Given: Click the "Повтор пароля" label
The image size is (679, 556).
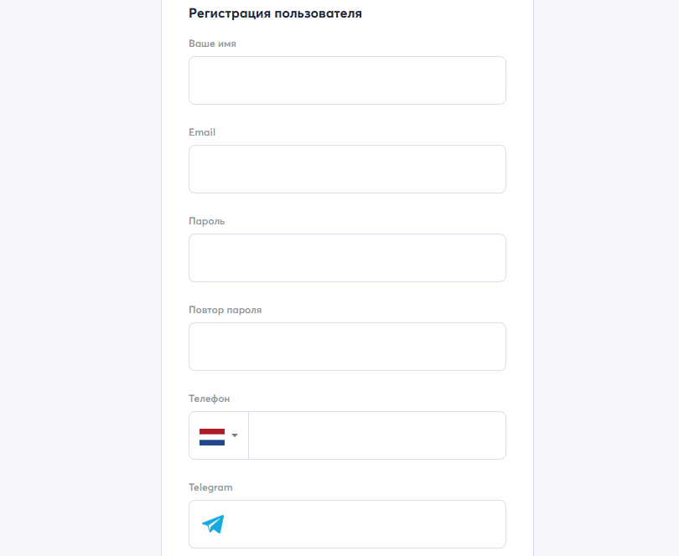Looking at the screenshot, I should coord(225,310).
